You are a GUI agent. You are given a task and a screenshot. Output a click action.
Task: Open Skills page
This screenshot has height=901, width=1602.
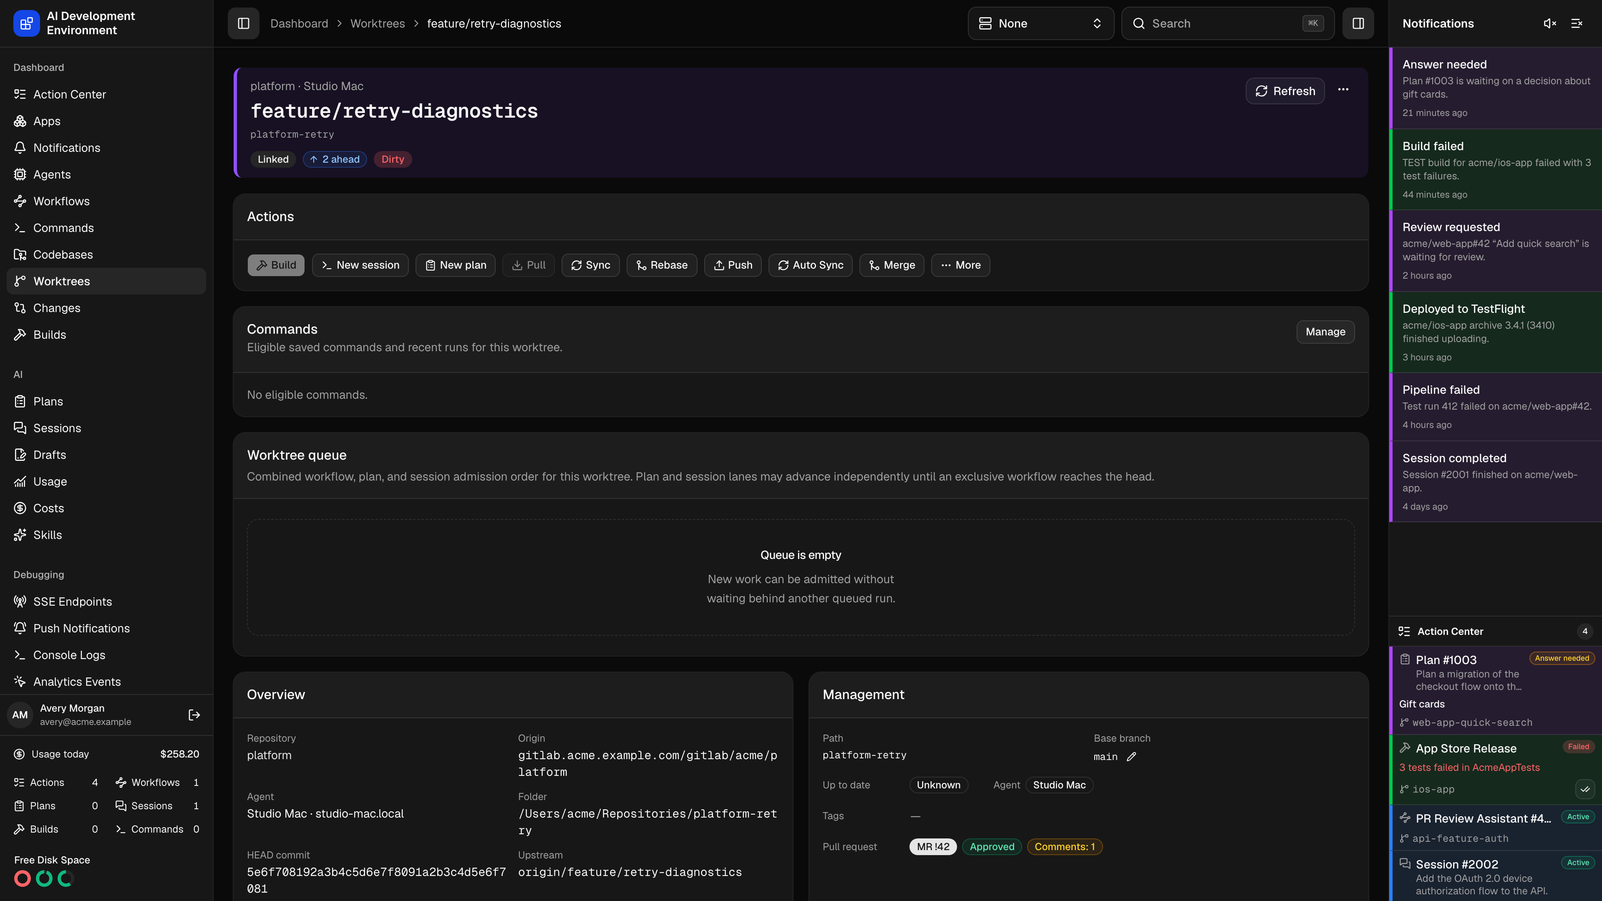[x=106, y=535]
